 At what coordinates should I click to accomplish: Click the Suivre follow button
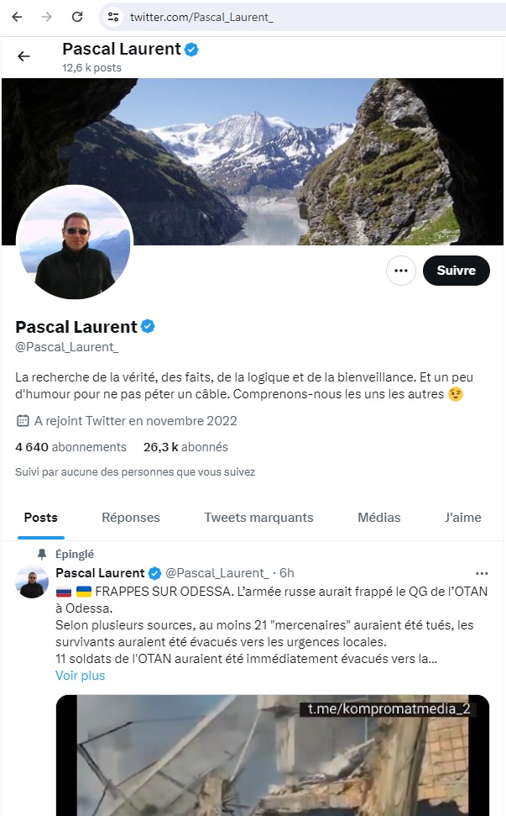(456, 271)
